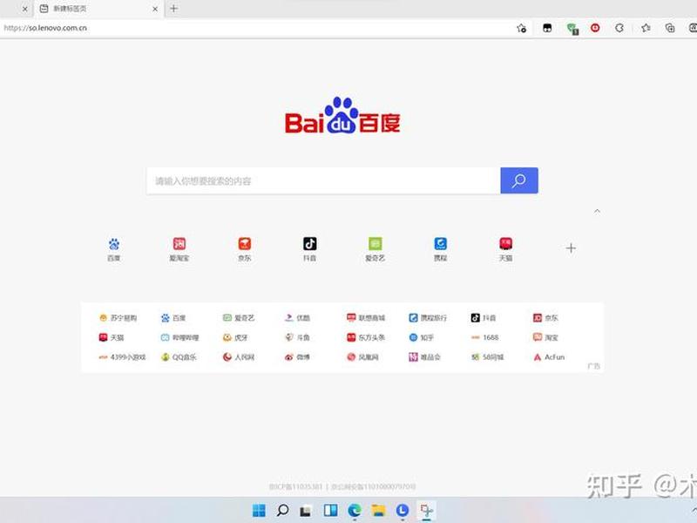This screenshot has width=697, height=523.
Task: Open the 淘宝 link
Action: pos(545,337)
